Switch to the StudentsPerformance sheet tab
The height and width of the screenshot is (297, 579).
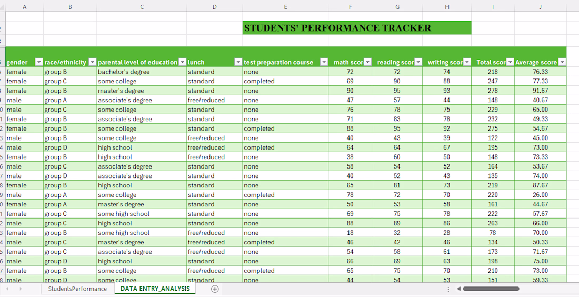(77, 289)
